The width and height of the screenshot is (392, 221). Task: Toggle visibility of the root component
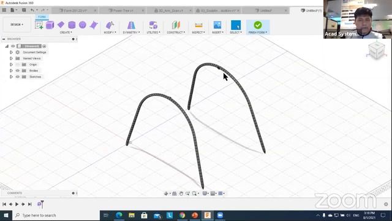click(13, 46)
